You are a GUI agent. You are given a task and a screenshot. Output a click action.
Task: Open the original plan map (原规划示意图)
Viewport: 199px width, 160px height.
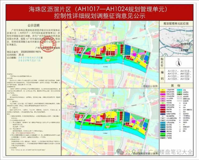(x=110, y=54)
